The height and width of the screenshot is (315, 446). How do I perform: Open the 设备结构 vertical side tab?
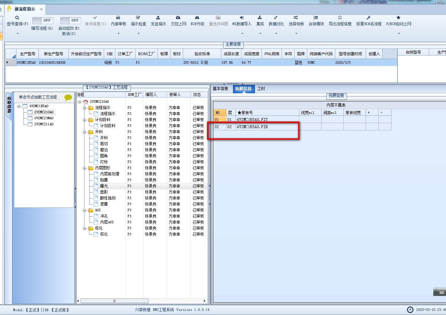pos(9,105)
